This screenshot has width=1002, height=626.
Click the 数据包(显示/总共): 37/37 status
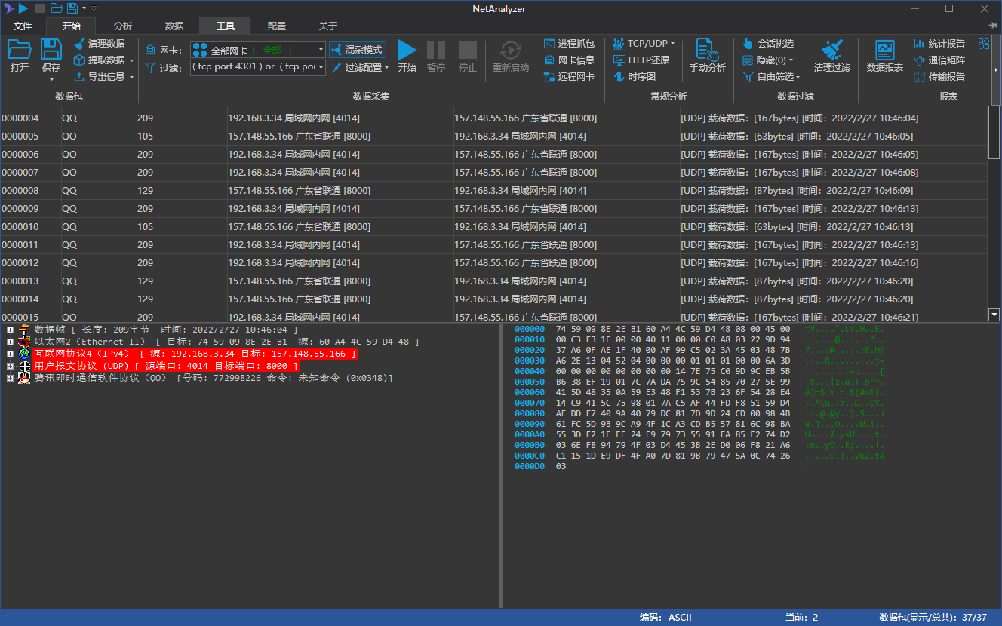[x=933, y=618]
